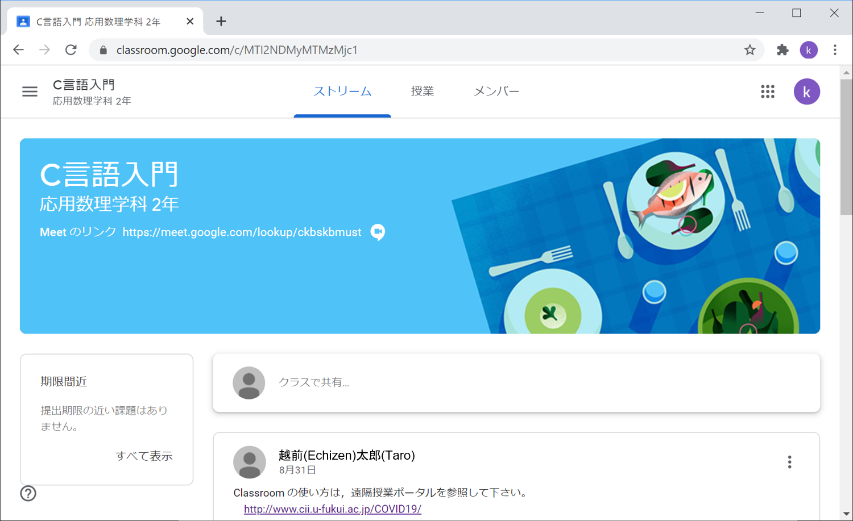Open the main hamburger menu
The height and width of the screenshot is (521, 853).
pos(30,91)
